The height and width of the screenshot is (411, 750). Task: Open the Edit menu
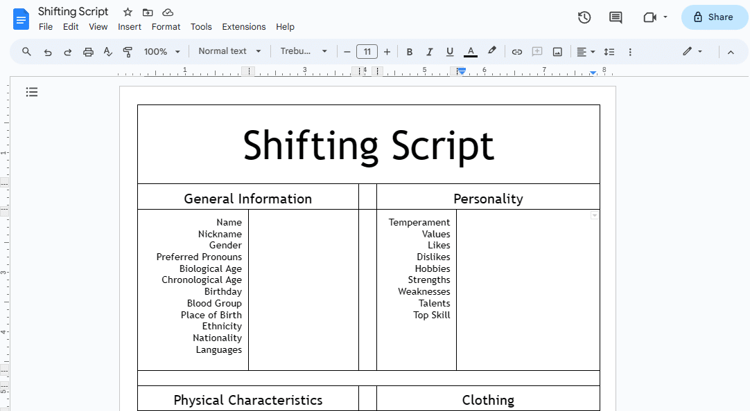coord(71,27)
